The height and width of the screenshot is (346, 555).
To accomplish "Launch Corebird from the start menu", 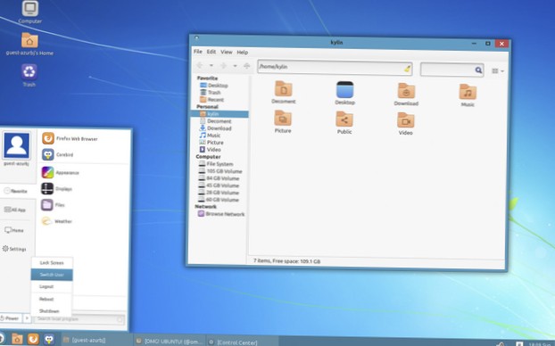I will click(x=58, y=154).
